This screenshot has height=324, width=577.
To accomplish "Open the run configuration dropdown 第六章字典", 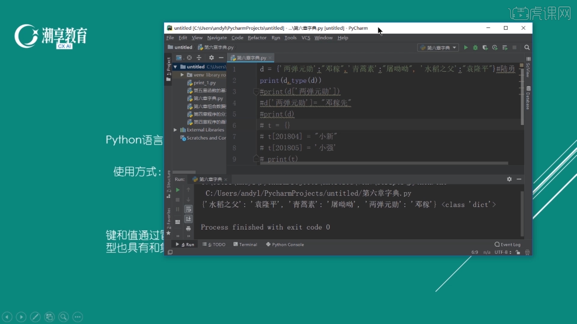I will pos(438,47).
